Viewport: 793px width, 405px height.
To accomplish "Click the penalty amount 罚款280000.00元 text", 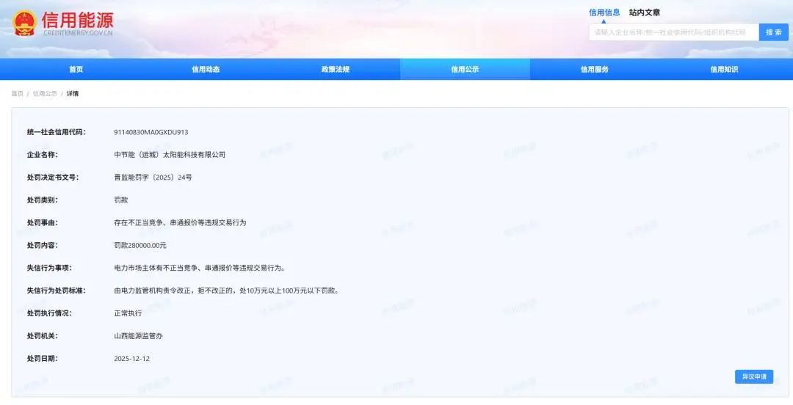I will 140,245.
